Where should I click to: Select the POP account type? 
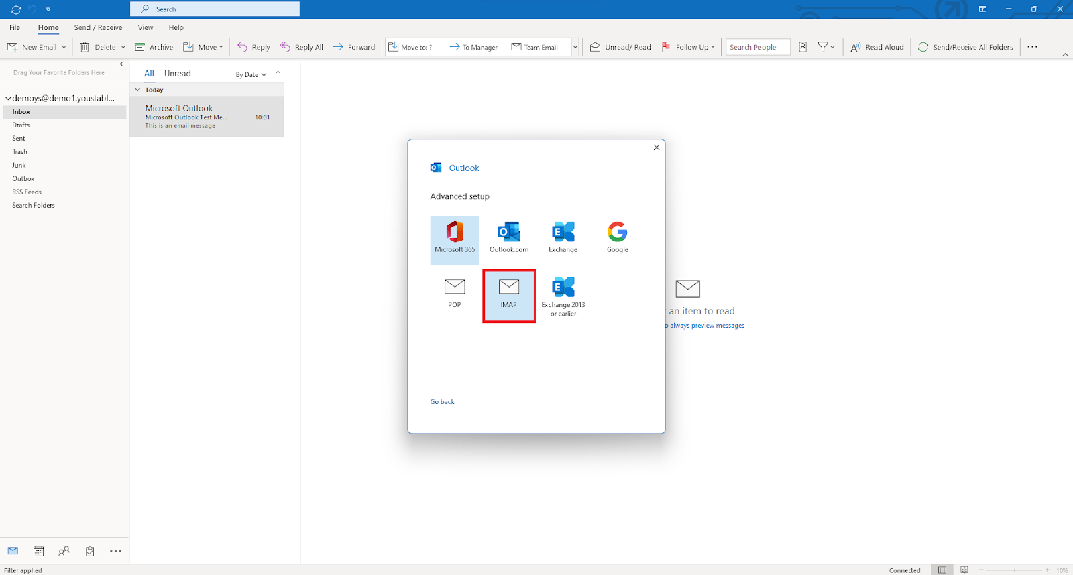(x=455, y=295)
